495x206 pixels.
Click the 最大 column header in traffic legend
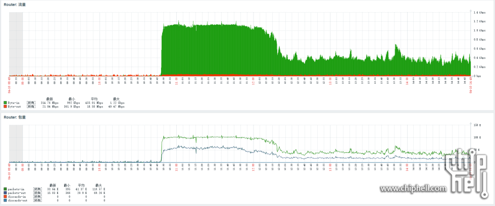tap(117, 99)
